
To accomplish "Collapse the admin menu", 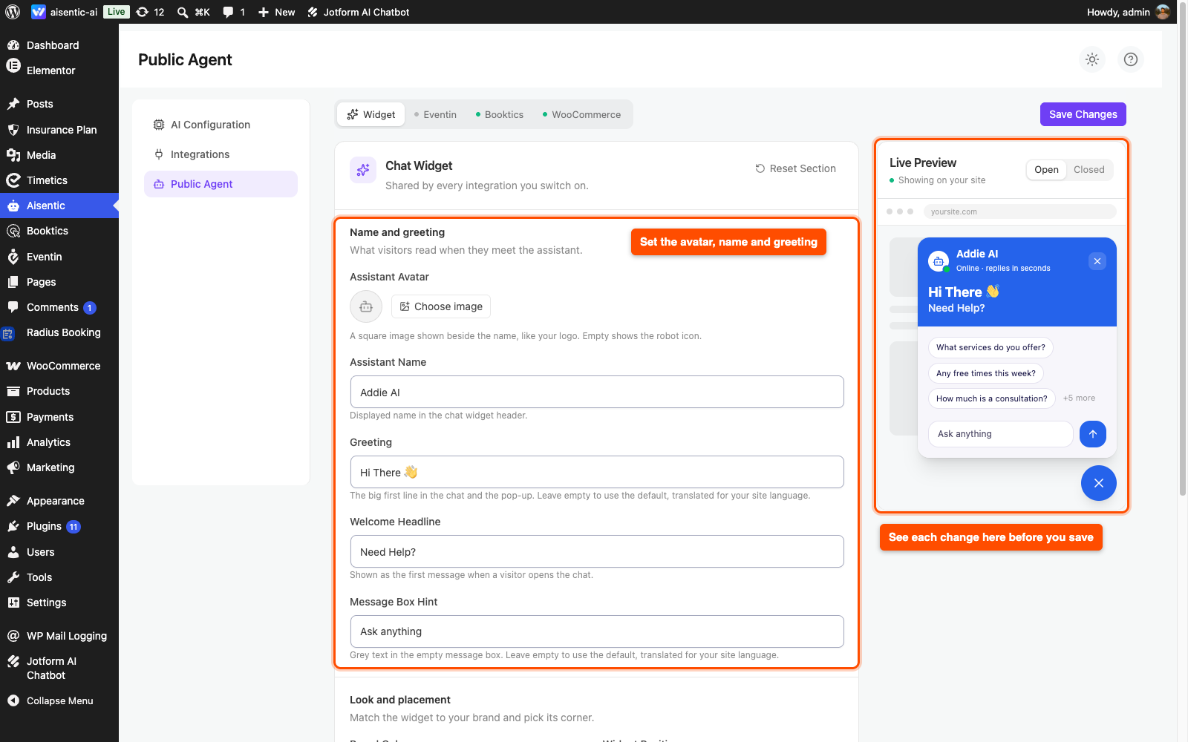I will pos(59,700).
